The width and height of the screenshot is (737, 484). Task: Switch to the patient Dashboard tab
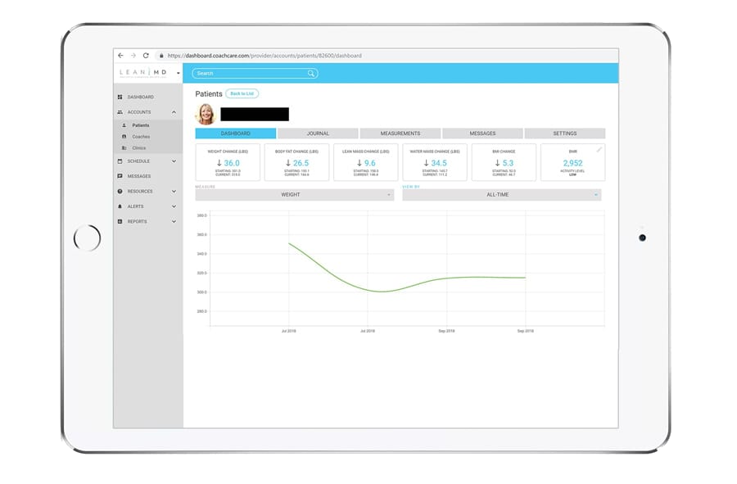[236, 133]
